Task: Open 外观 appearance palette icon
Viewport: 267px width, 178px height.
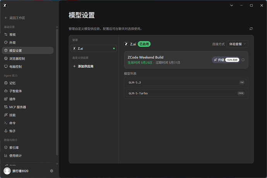Action: pos(6,43)
